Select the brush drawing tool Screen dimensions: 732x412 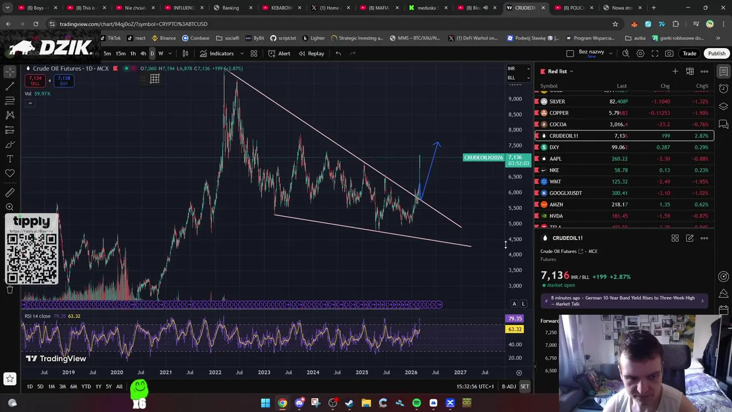pyautogui.click(x=10, y=144)
